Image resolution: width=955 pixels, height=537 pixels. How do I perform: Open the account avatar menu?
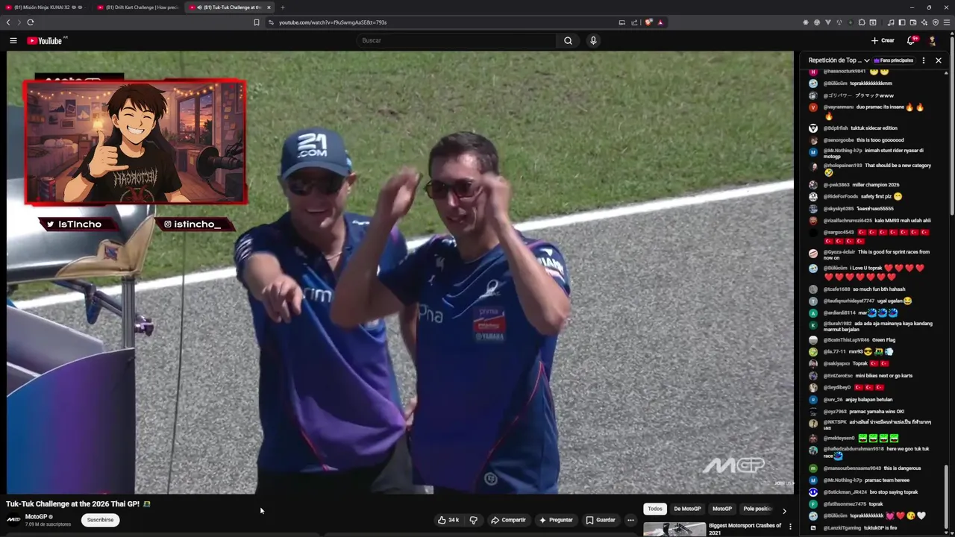click(x=933, y=41)
